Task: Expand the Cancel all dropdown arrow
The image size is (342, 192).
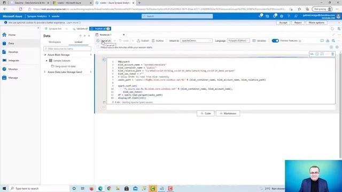Action: [115, 41]
